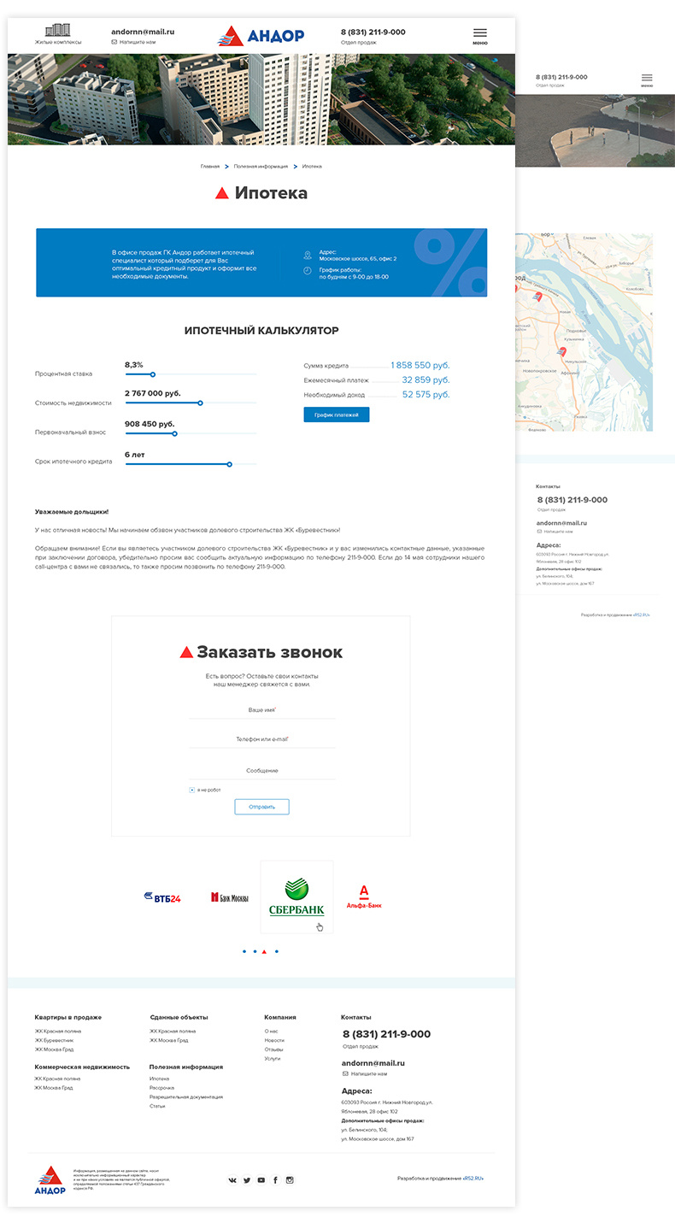Click the address person icon in blue banner
This screenshot has height=1223, width=675.
click(x=308, y=255)
